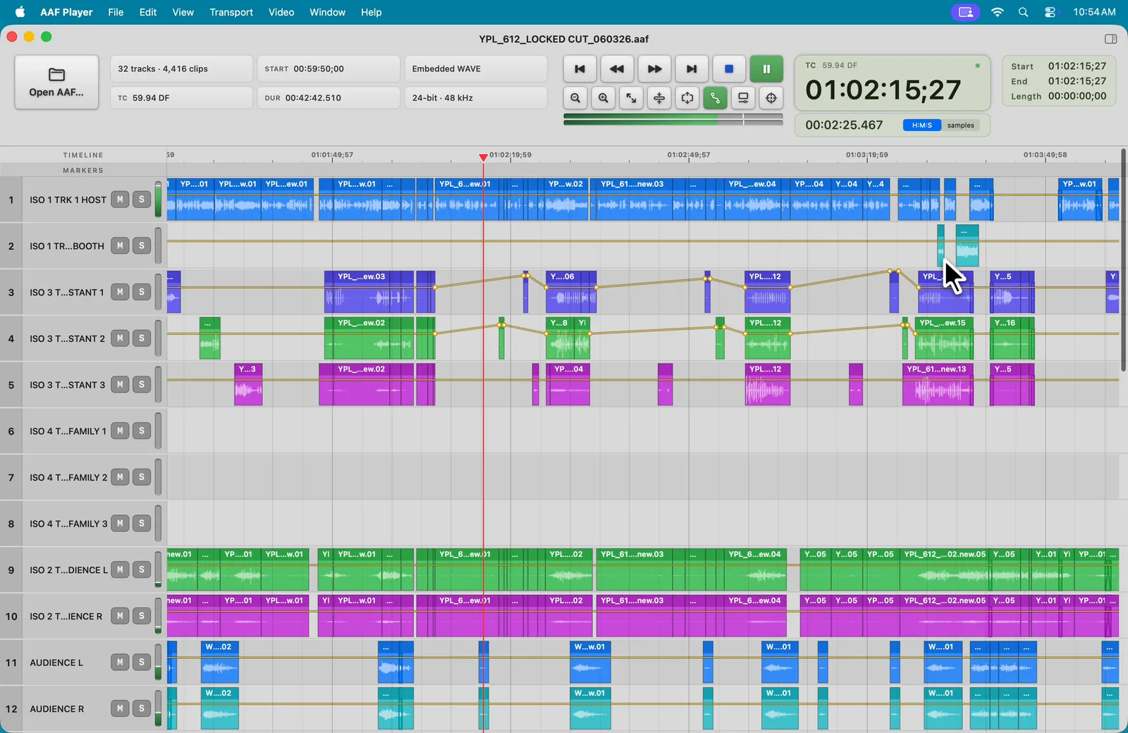Screen dimensions: 1128x733
Task: Open the File menu
Action: [116, 12]
